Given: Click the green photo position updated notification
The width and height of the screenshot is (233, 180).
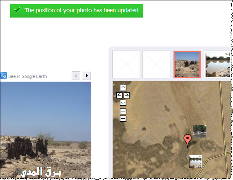Looking at the screenshot, I should pos(77,11).
